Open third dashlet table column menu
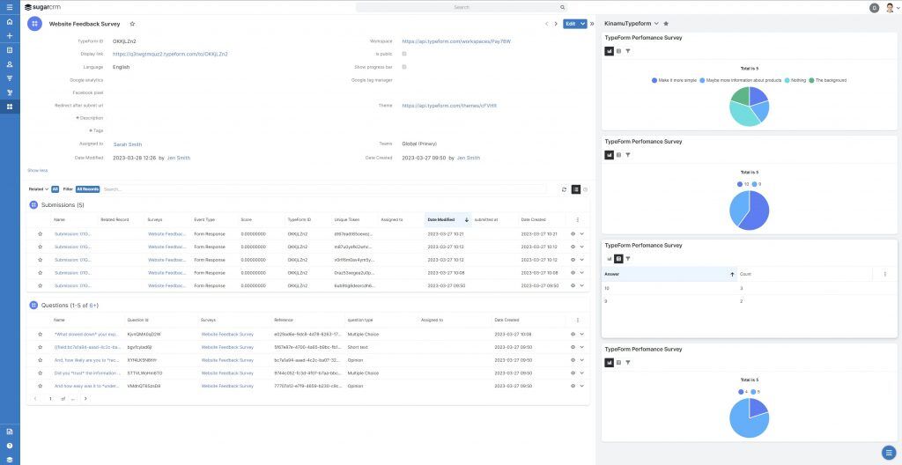Viewport: 902px width, 465px height. click(884, 274)
